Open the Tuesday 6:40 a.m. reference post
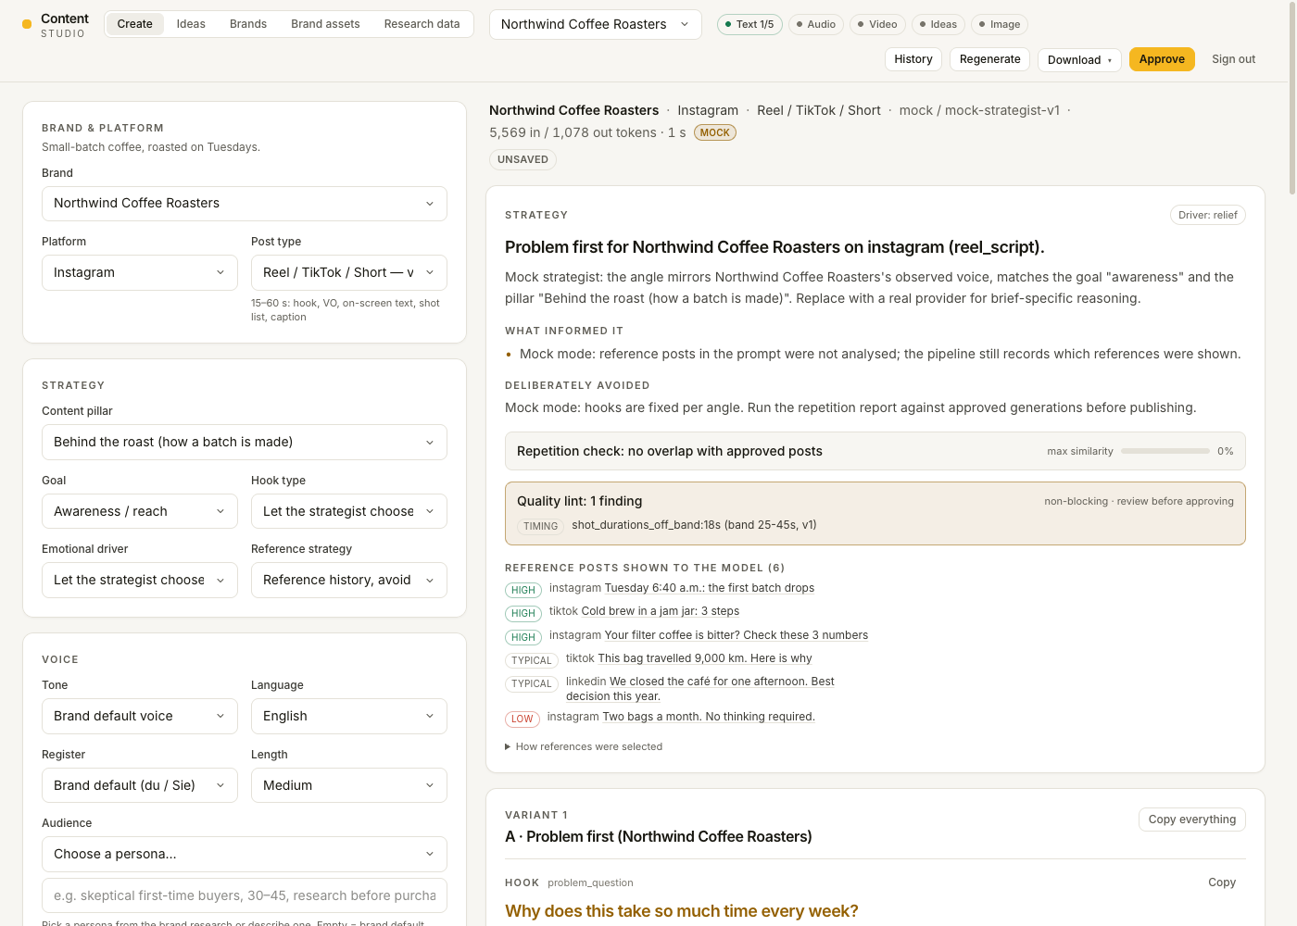This screenshot has height=926, width=1297. pyautogui.click(x=710, y=588)
